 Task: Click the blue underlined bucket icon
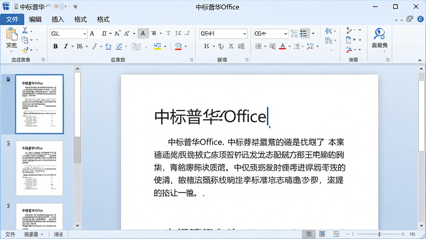point(109,46)
